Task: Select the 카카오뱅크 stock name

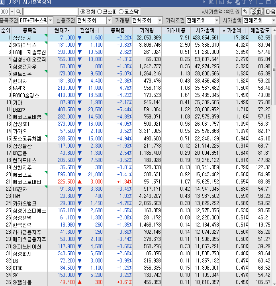Action: click(x=25, y=203)
